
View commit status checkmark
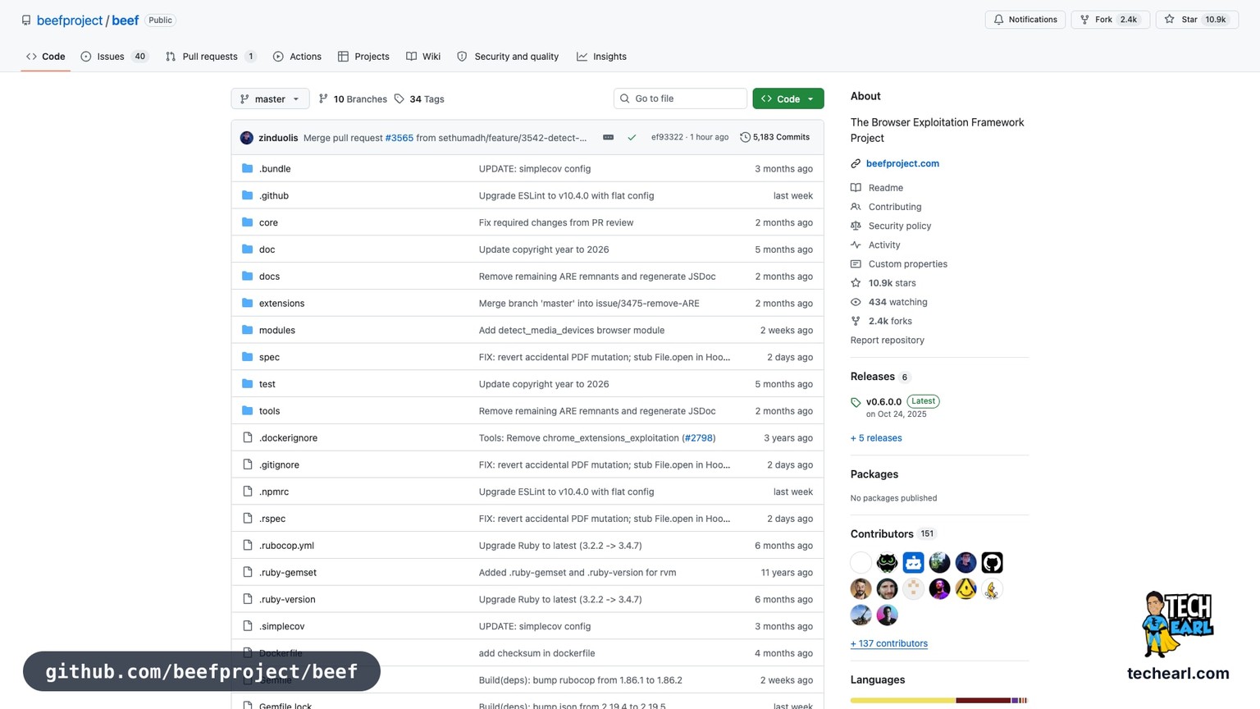pyautogui.click(x=632, y=137)
